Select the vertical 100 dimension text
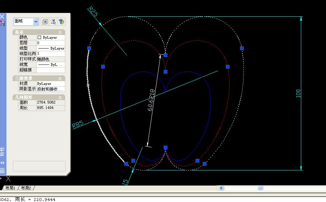Viewport: 326px width, 202px height. click(298, 93)
